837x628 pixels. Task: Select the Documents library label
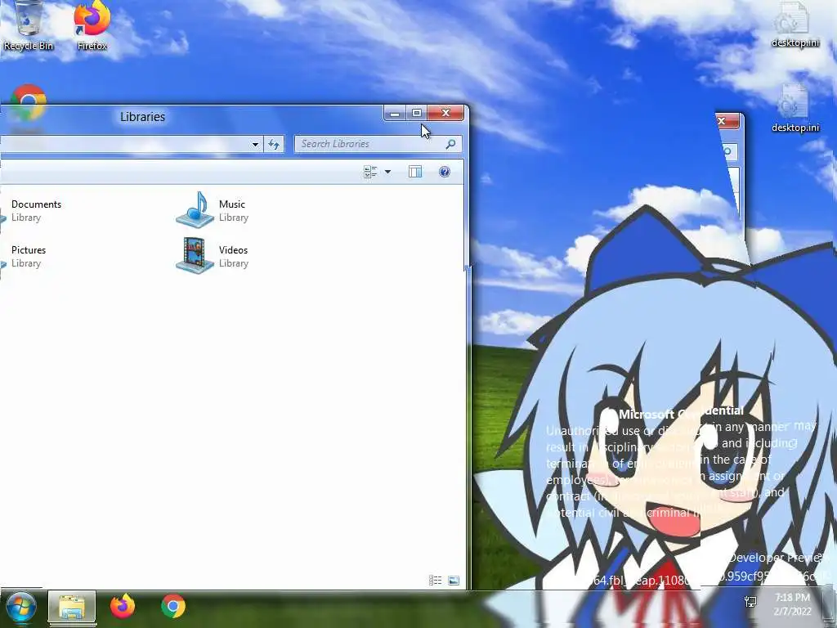point(36,204)
